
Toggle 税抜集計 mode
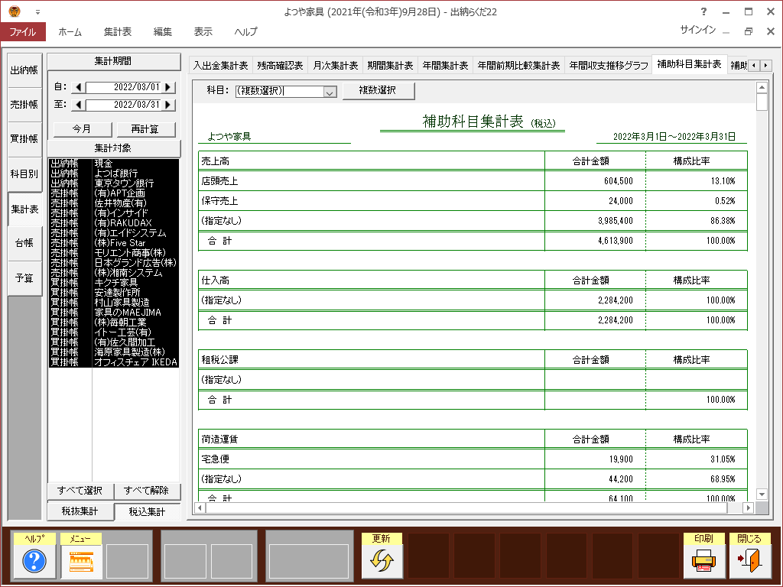point(80,511)
